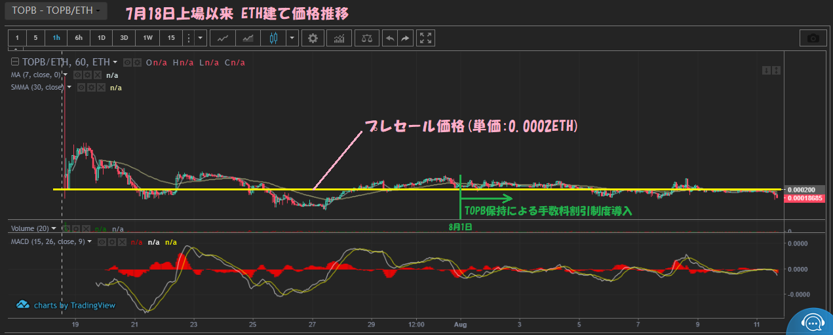The width and height of the screenshot is (833, 335).
Task: Select the 1h interval
Action: pyautogui.click(x=56, y=38)
